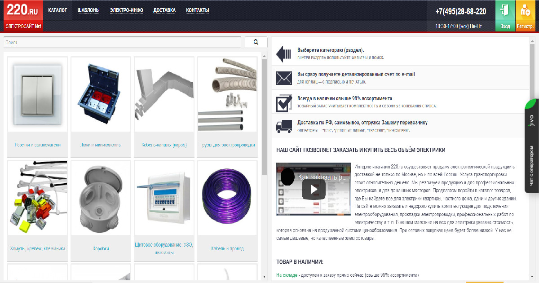Open Хомуты, крепеж, клеммники image
The height and width of the screenshot is (283, 539).
point(38,198)
